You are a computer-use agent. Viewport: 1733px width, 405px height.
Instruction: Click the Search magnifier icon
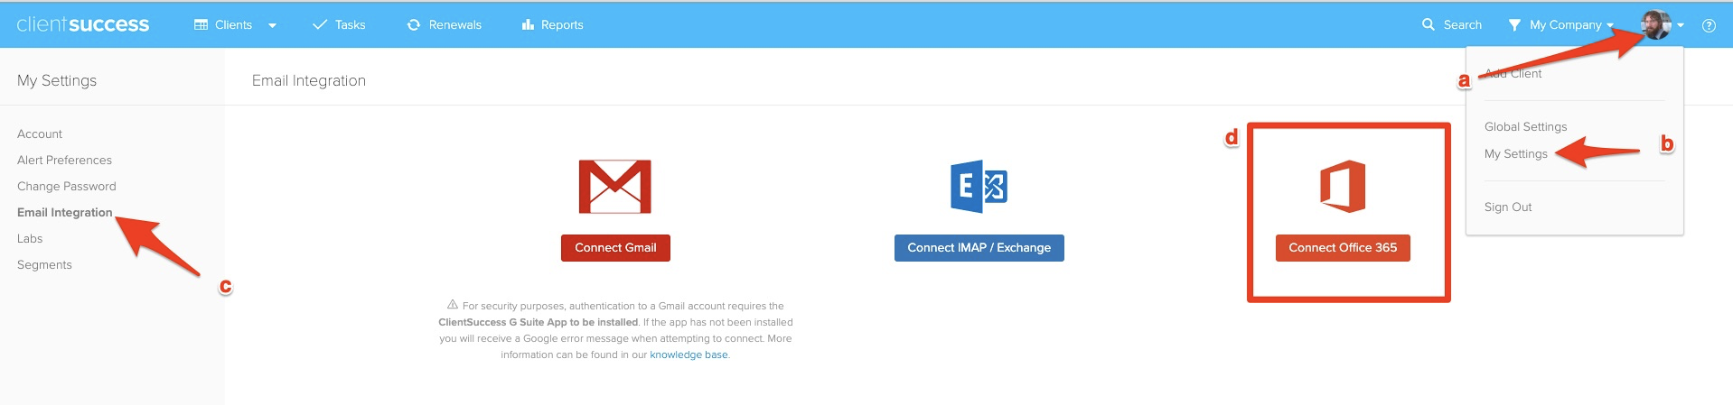(1428, 24)
